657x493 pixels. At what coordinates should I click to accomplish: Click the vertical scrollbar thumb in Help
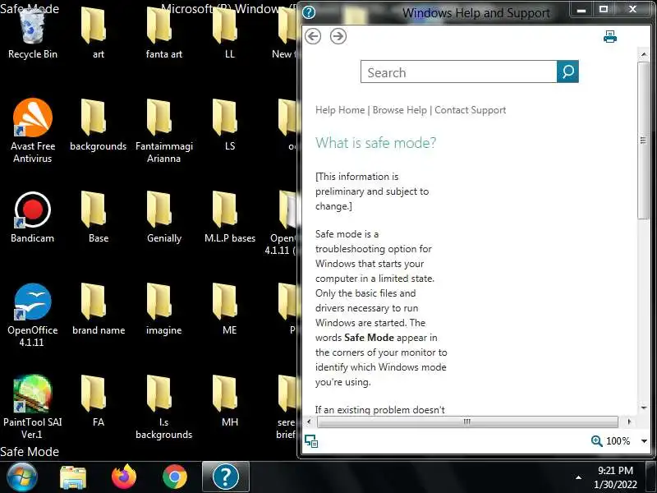(643, 141)
